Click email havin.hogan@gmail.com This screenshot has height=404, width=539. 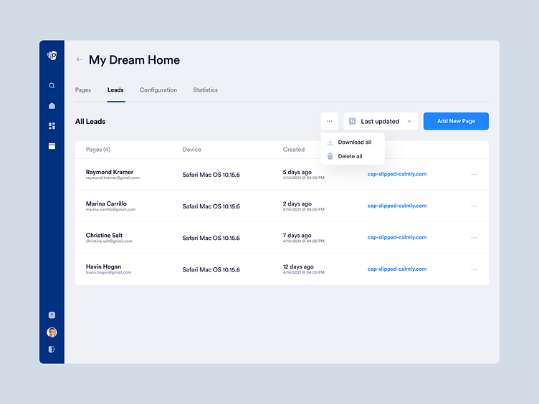point(109,272)
